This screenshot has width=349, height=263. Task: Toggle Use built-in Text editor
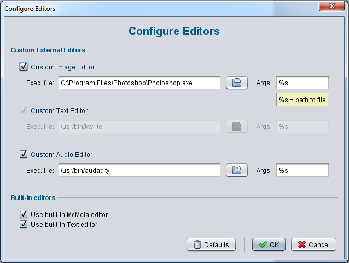pos(24,224)
